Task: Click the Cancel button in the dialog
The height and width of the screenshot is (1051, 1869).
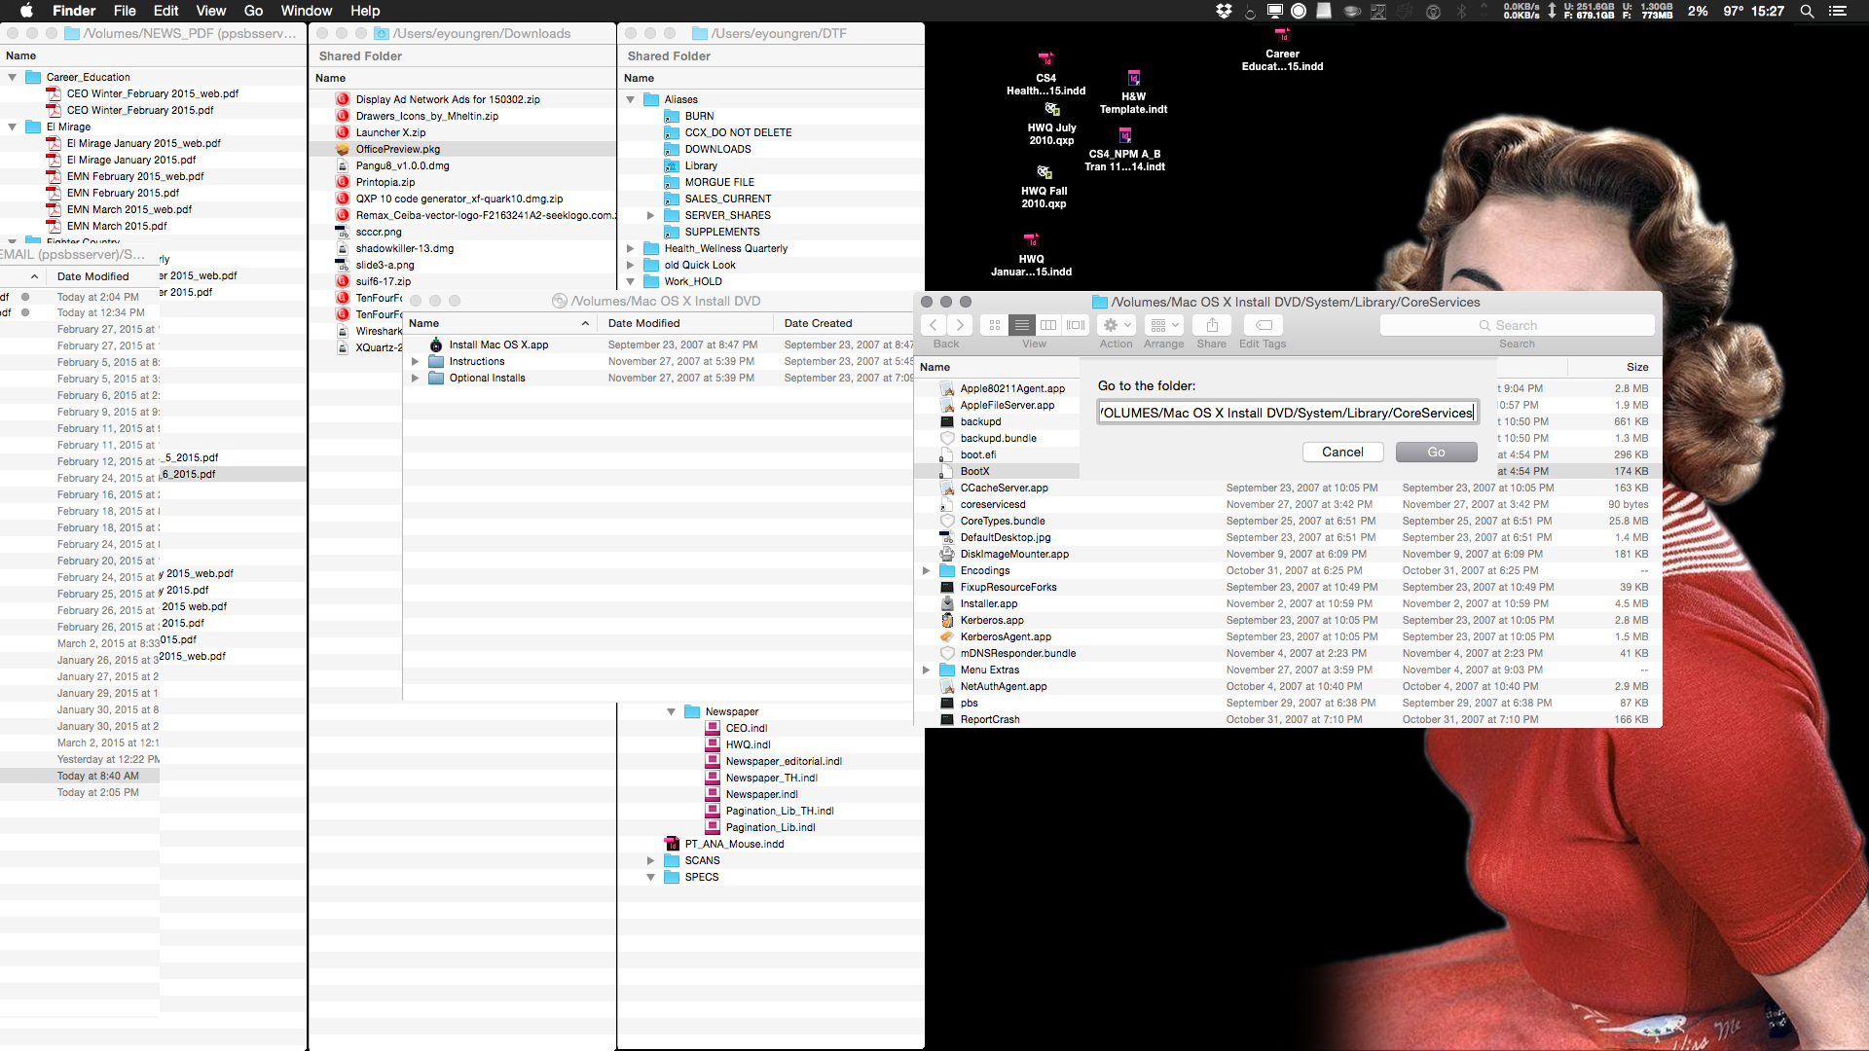Action: point(1342,452)
